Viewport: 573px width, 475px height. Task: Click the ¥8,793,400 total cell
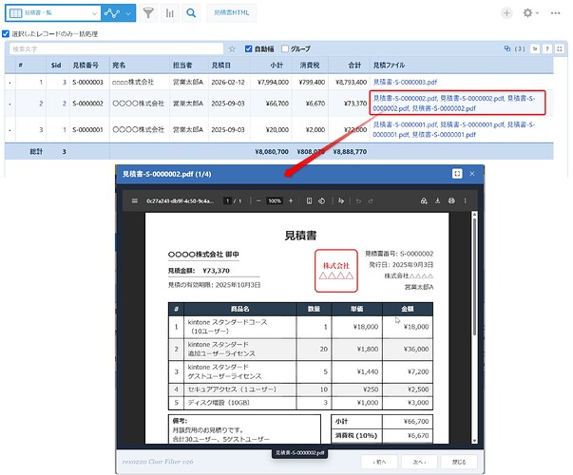351,83
